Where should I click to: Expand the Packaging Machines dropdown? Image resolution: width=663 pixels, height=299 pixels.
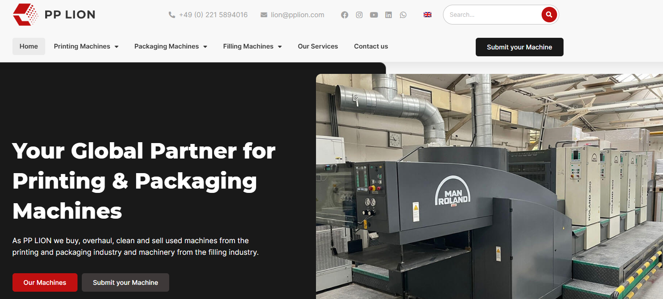pyautogui.click(x=170, y=46)
